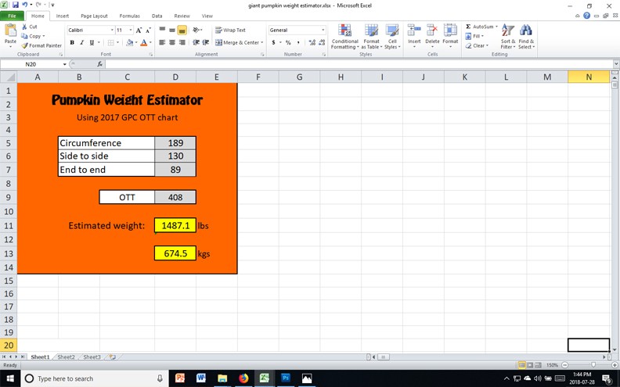Screen dimensions: 620x387
Task: Toggle Bold formatting
Action: pos(72,42)
